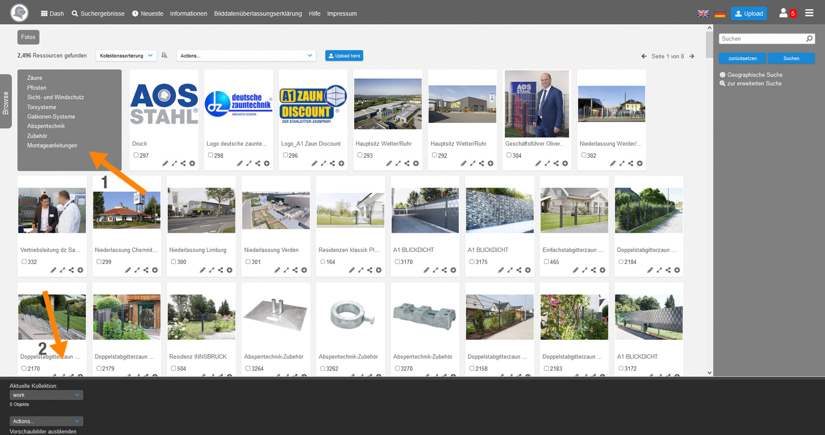Viewport: 825px width, 435px height.
Task: Select Zäune category in browse list
Action: (35, 78)
